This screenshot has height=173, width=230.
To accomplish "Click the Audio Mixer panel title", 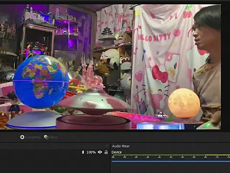I will pos(121,146).
